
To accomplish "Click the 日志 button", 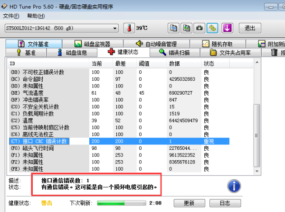I will point(225,203).
